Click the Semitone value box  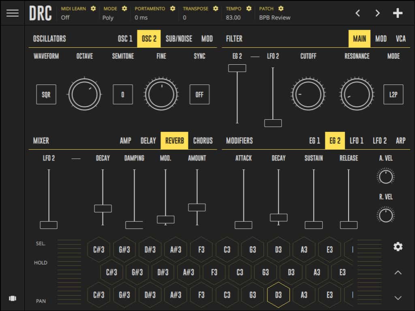coord(123,95)
